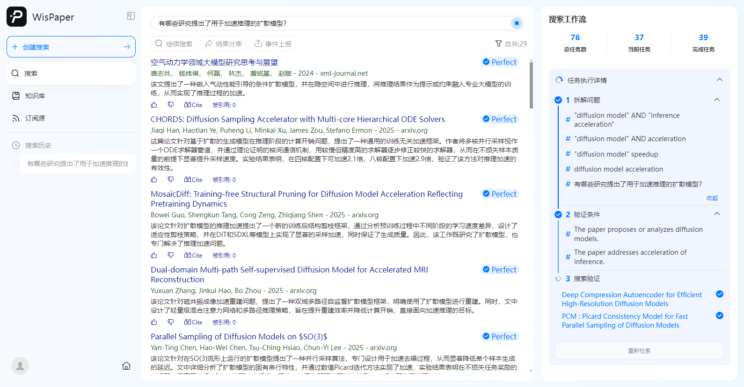Collapse the 任务执行详情 section
The image size is (744, 387).
tap(720, 80)
